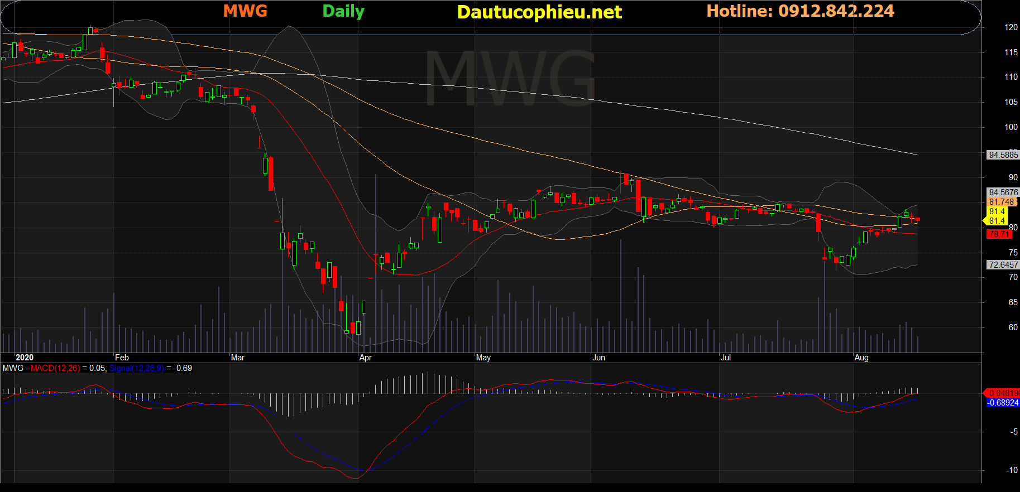The image size is (1020, 492).
Task: Click the green Daily timeframe label
Action: click(343, 11)
